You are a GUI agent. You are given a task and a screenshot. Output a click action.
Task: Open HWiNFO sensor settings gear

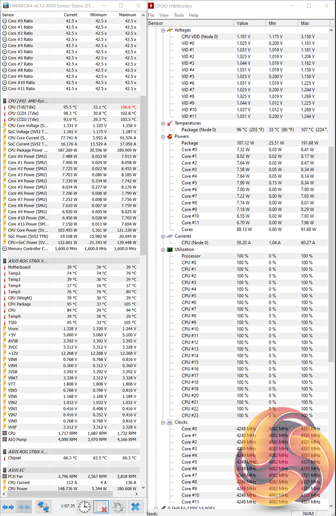118,507
